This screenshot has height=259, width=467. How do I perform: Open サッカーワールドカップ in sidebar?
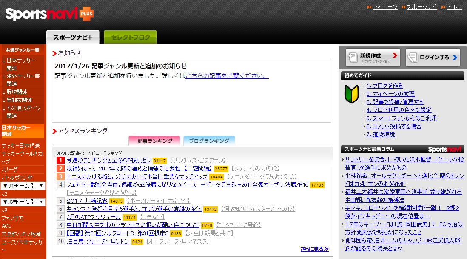click(22, 157)
